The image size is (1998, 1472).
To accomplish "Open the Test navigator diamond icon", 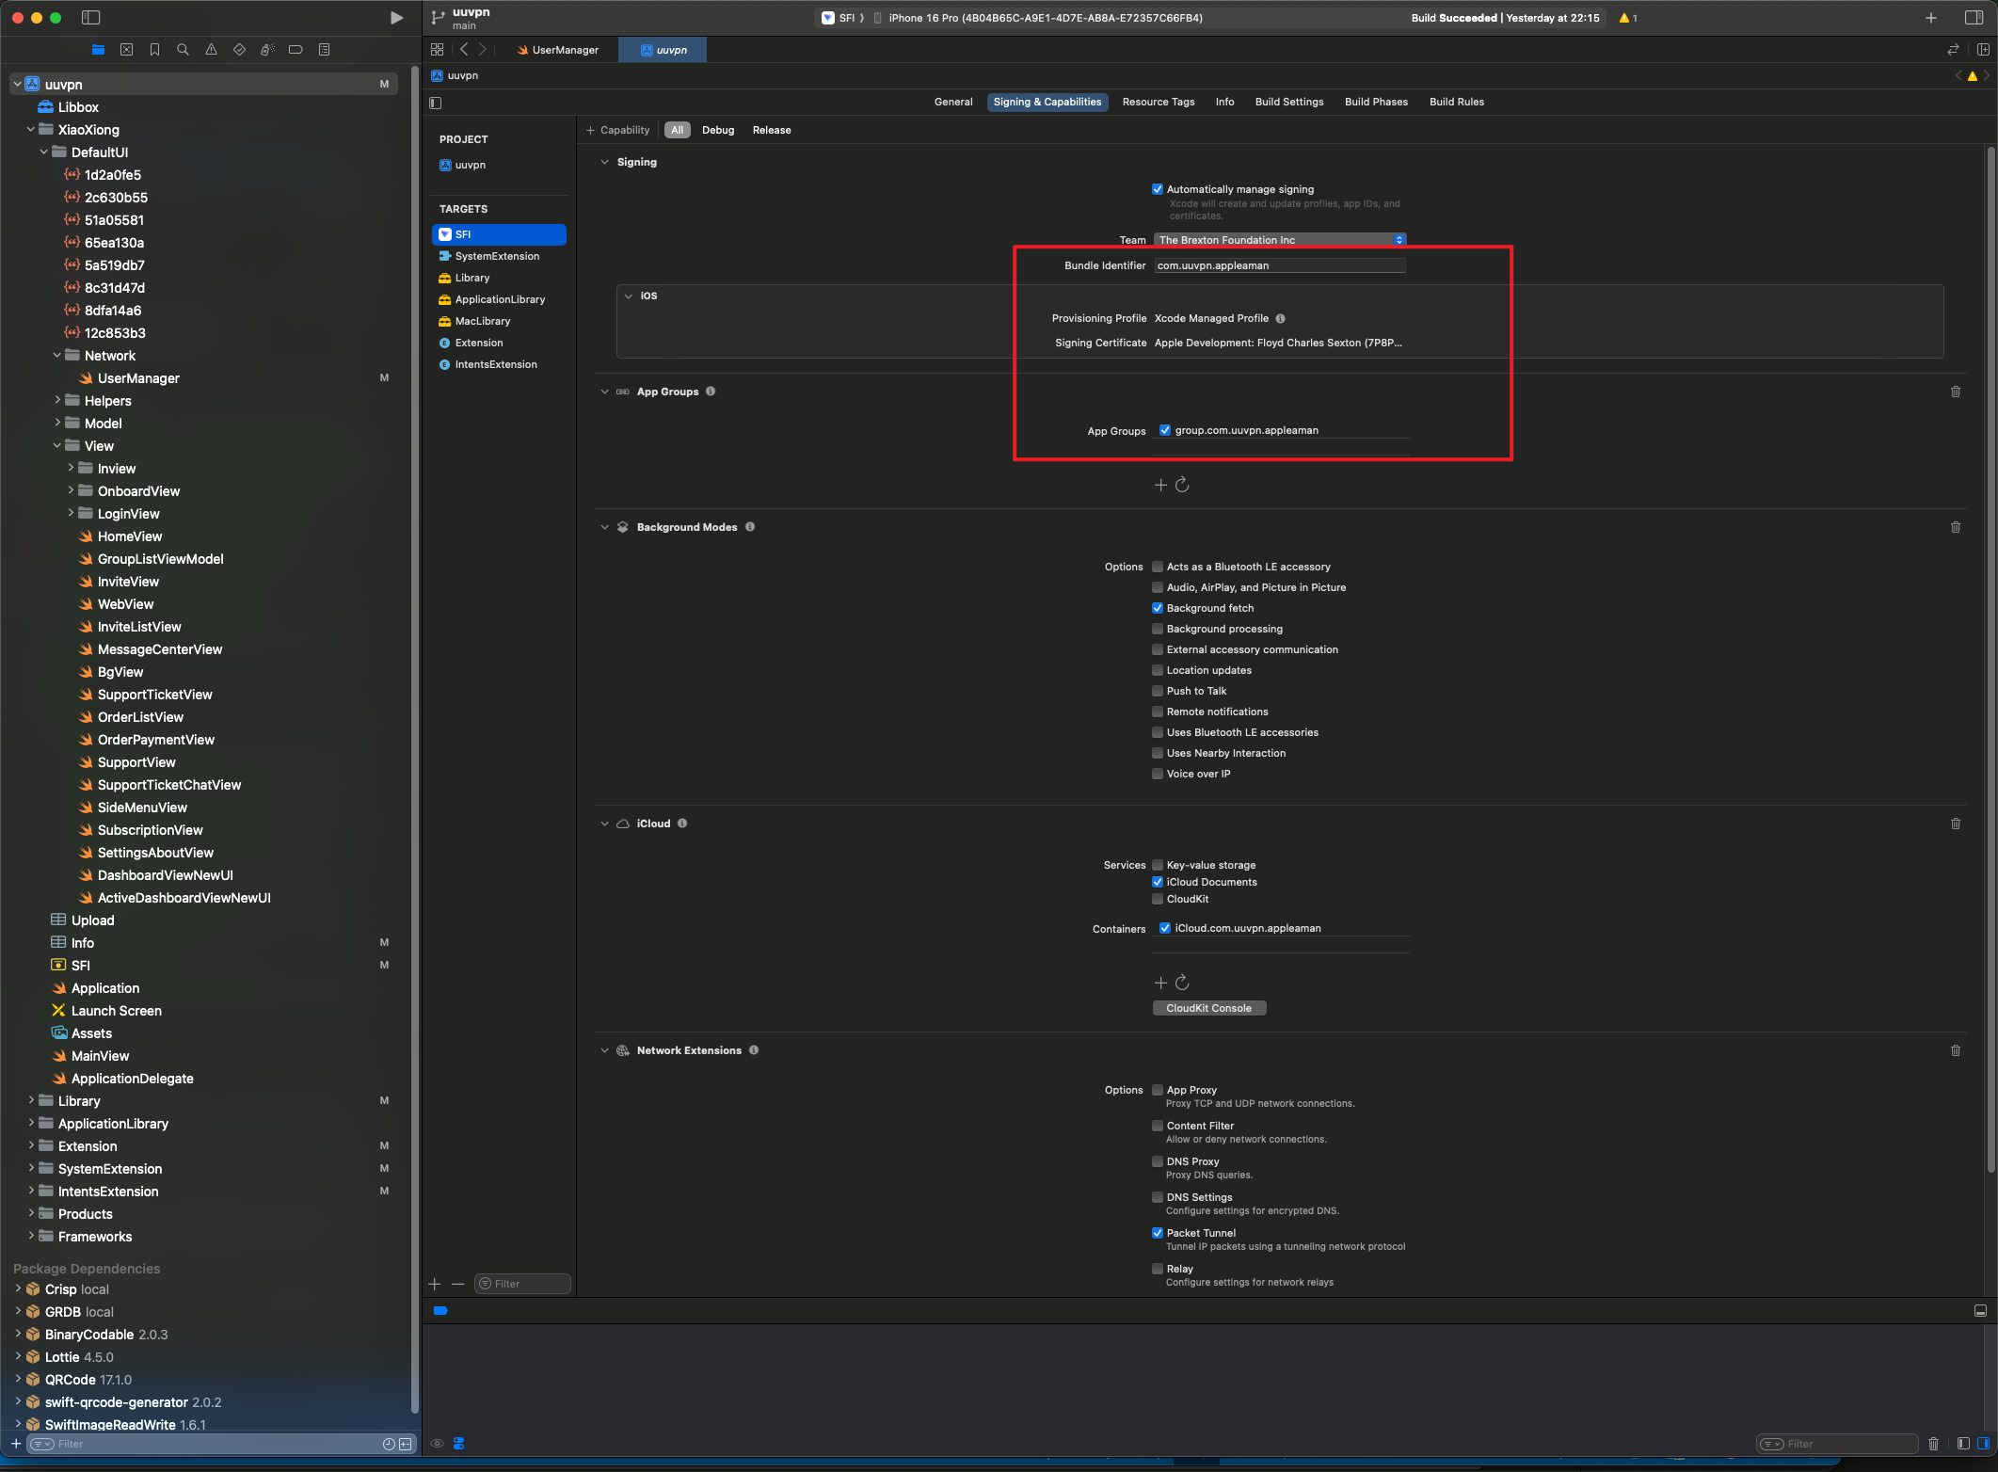I will [239, 50].
